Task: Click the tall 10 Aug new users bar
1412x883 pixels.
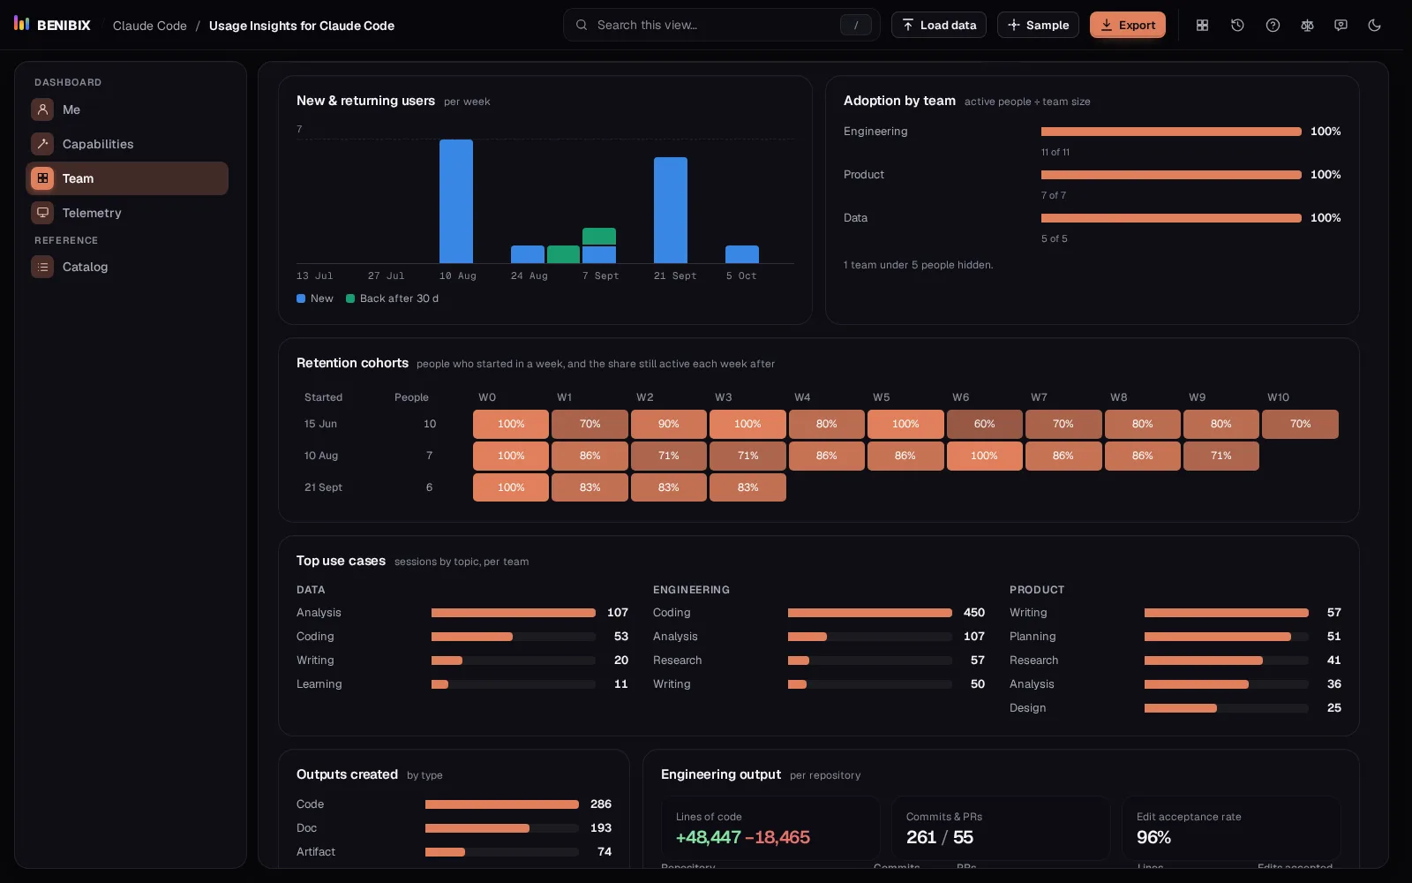Action: 456,201
